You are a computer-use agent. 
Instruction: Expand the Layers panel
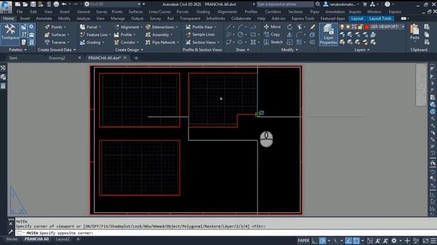click(x=362, y=50)
